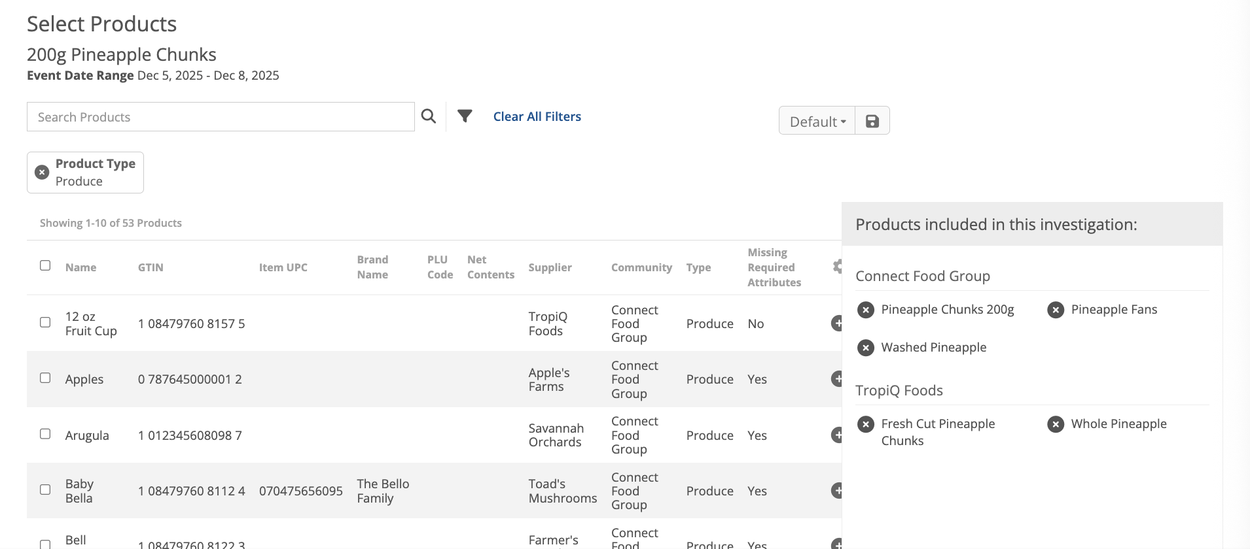Add Baby Bella with its plus icon

836,490
